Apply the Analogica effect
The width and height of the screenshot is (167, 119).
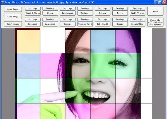[50, 24]
